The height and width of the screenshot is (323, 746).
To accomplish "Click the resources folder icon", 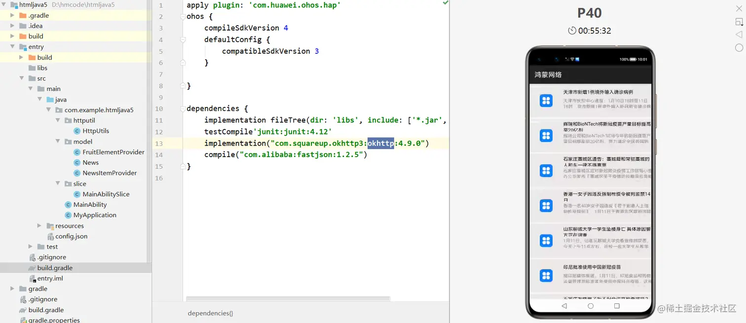I will (x=50, y=226).
